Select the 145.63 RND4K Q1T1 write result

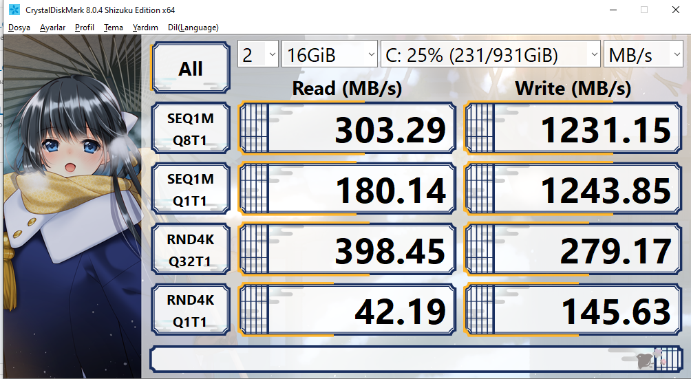pos(573,310)
